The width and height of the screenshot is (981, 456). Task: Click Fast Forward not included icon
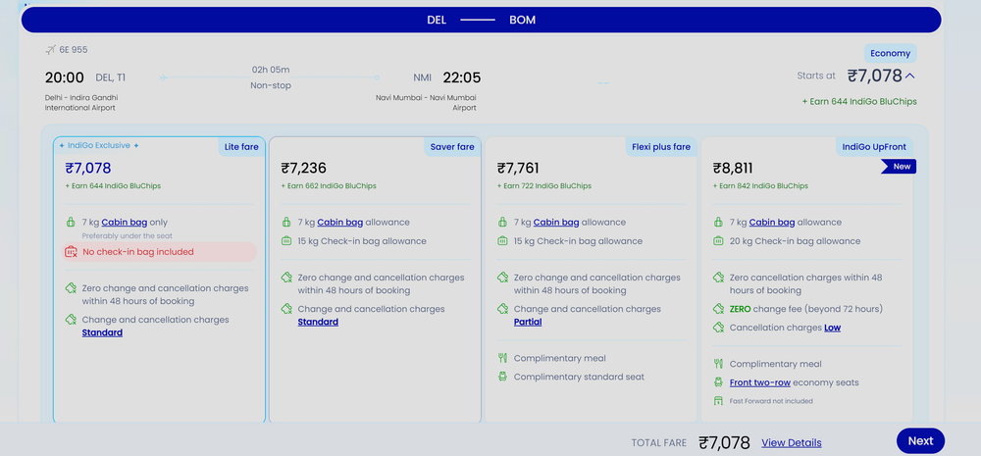pos(718,401)
